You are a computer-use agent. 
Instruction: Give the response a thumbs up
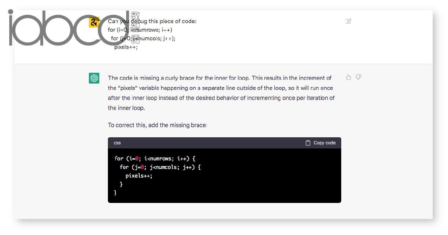pos(348,77)
